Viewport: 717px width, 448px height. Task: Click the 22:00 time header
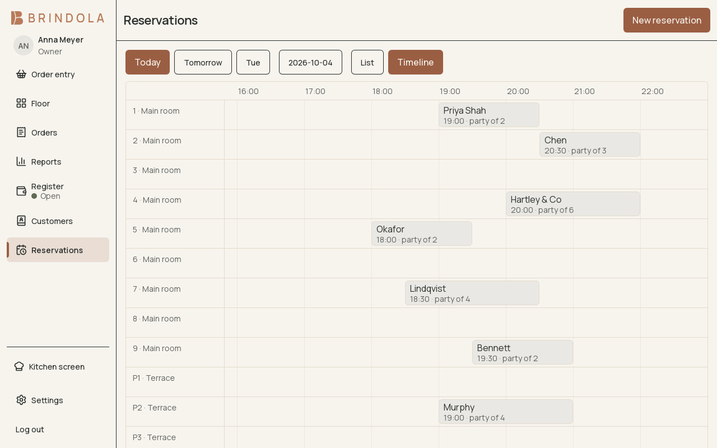click(x=653, y=91)
